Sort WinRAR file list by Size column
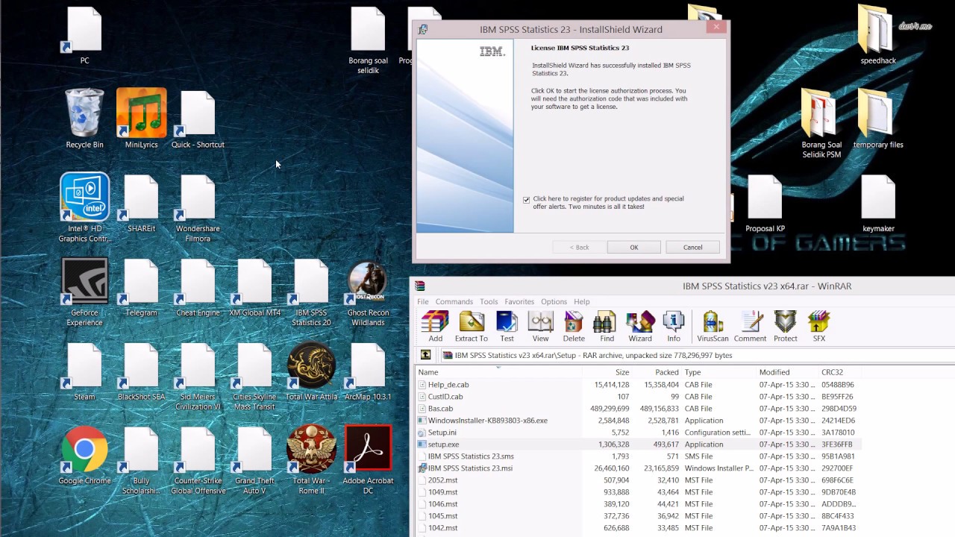This screenshot has height=537, width=955. coord(607,372)
